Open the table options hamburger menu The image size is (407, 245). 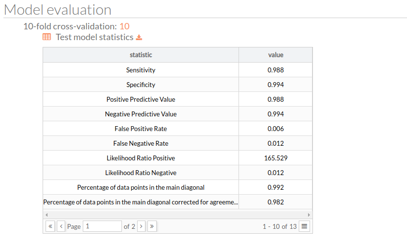pyautogui.click(x=305, y=226)
